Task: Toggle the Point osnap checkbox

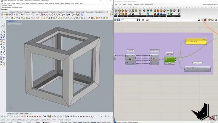Action: pos(12,120)
